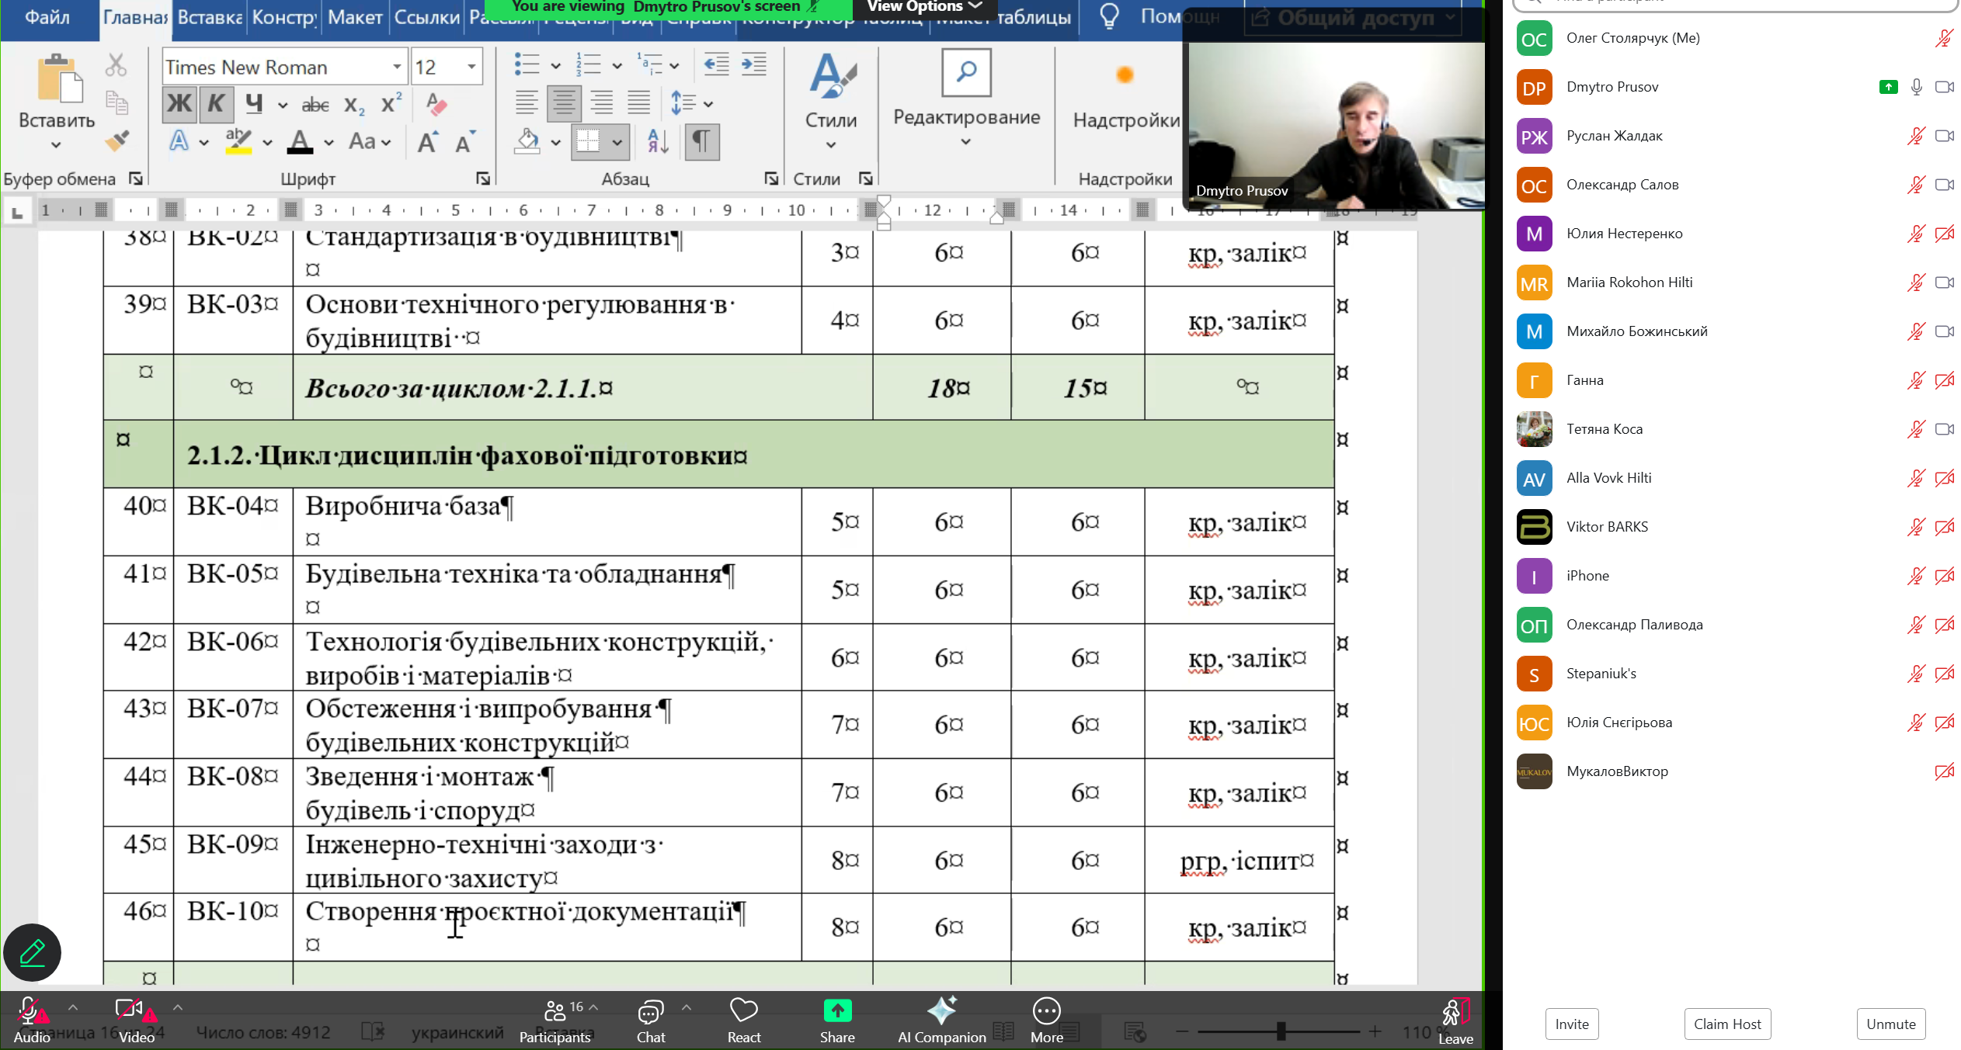This screenshot has height=1050, width=1961.
Task: Toggle strikethrough (abc) formatting
Action: (315, 105)
